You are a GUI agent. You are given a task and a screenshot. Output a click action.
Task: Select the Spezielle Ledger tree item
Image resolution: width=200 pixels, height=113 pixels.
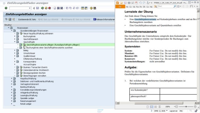(x=27, y=98)
